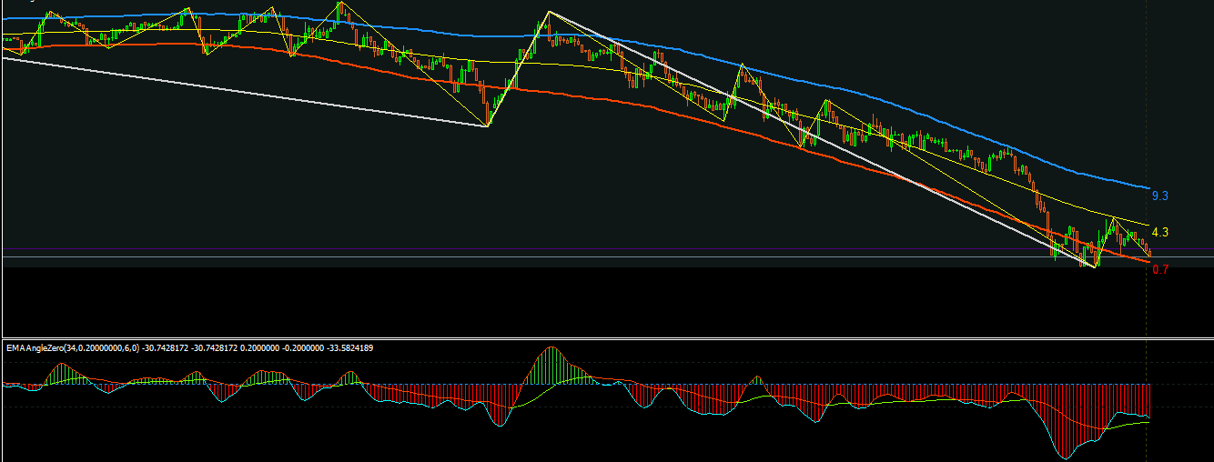
Task: Click the blue 9.3 value label
Action: pyautogui.click(x=1159, y=196)
